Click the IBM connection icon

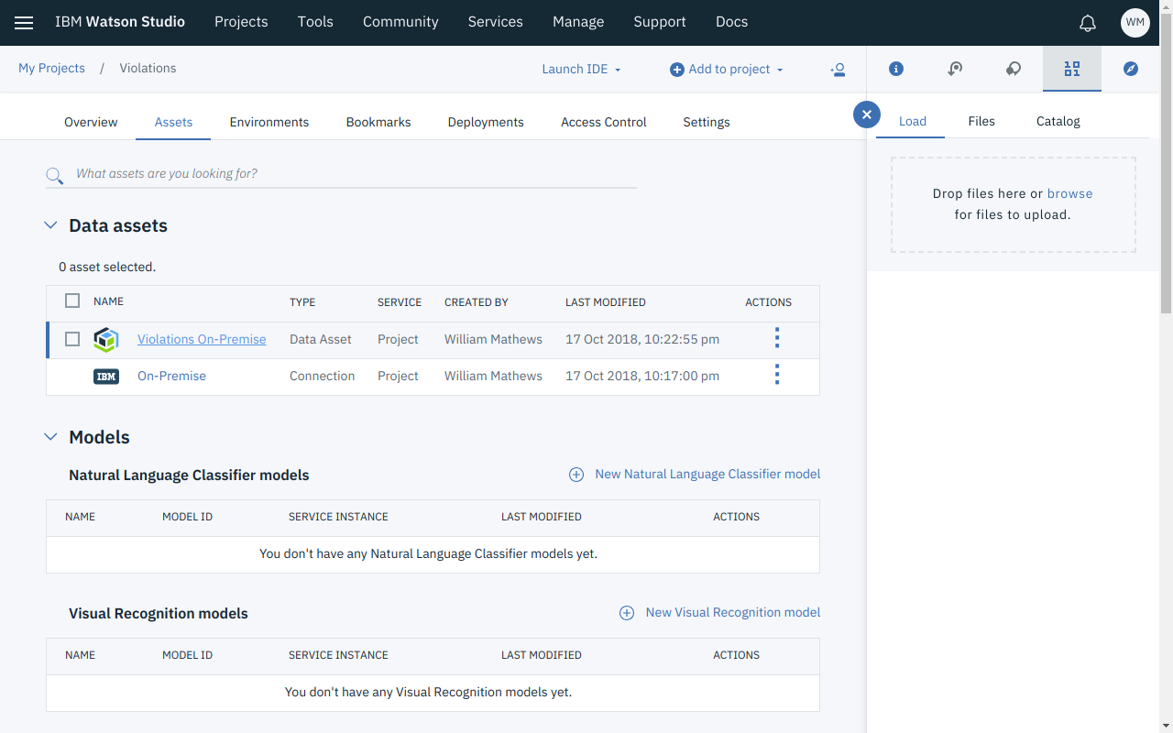(x=106, y=377)
